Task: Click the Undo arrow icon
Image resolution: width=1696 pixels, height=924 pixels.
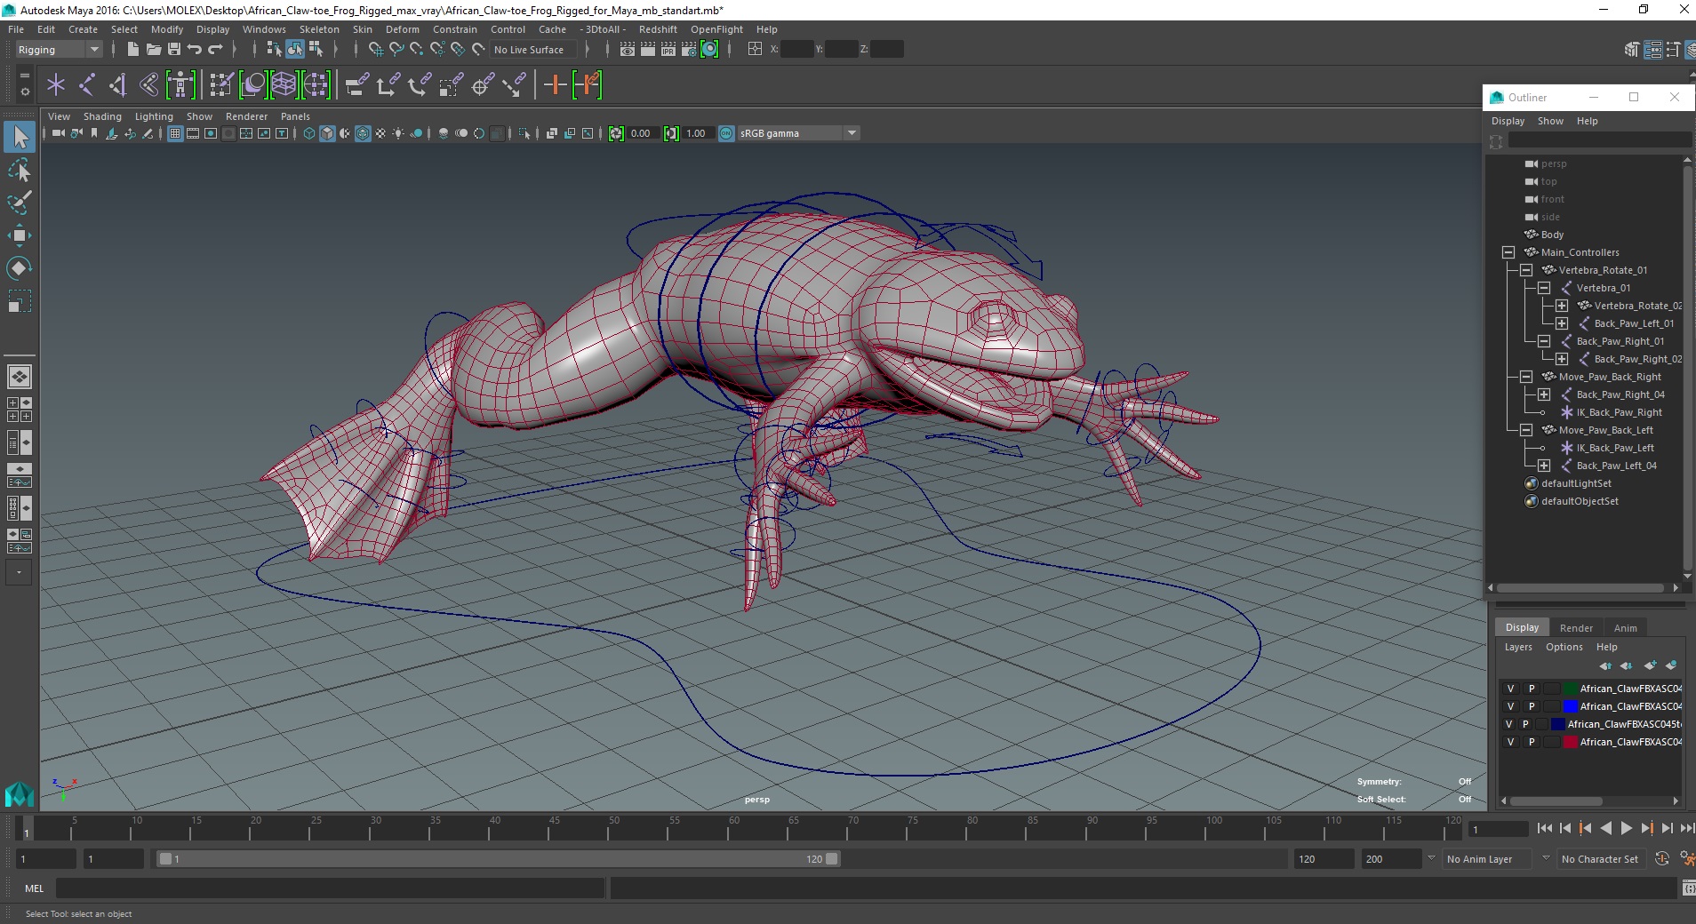Action: 195,50
